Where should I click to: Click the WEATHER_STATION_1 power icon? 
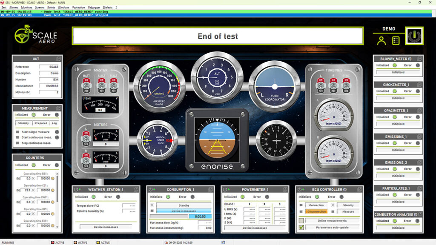coord(76,189)
